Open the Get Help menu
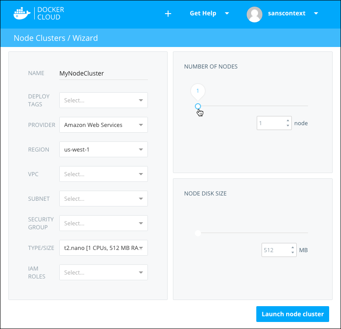 tap(209, 13)
